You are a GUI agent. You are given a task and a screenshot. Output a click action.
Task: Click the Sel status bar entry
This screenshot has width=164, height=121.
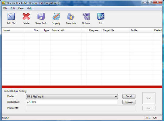(155, 118)
